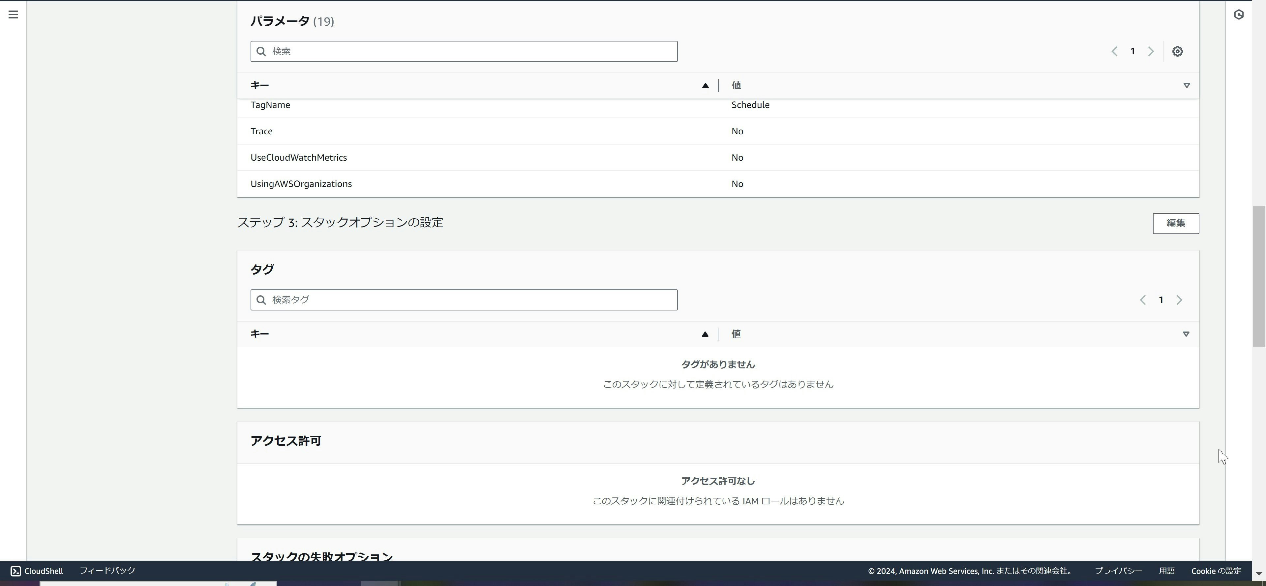Image resolution: width=1266 pixels, height=586 pixels.
Task: Open CloudShell from the footer
Action: (37, 571)
